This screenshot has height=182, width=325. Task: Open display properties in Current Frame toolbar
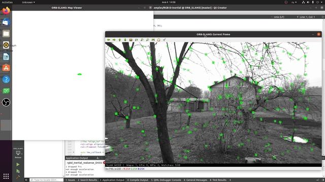(165, 39)
